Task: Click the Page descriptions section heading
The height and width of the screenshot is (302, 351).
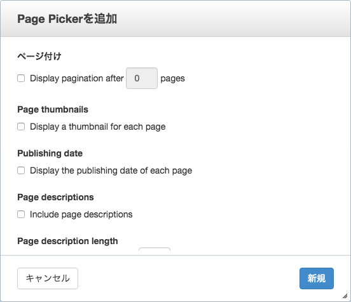Action: click(x=55, y=197)
